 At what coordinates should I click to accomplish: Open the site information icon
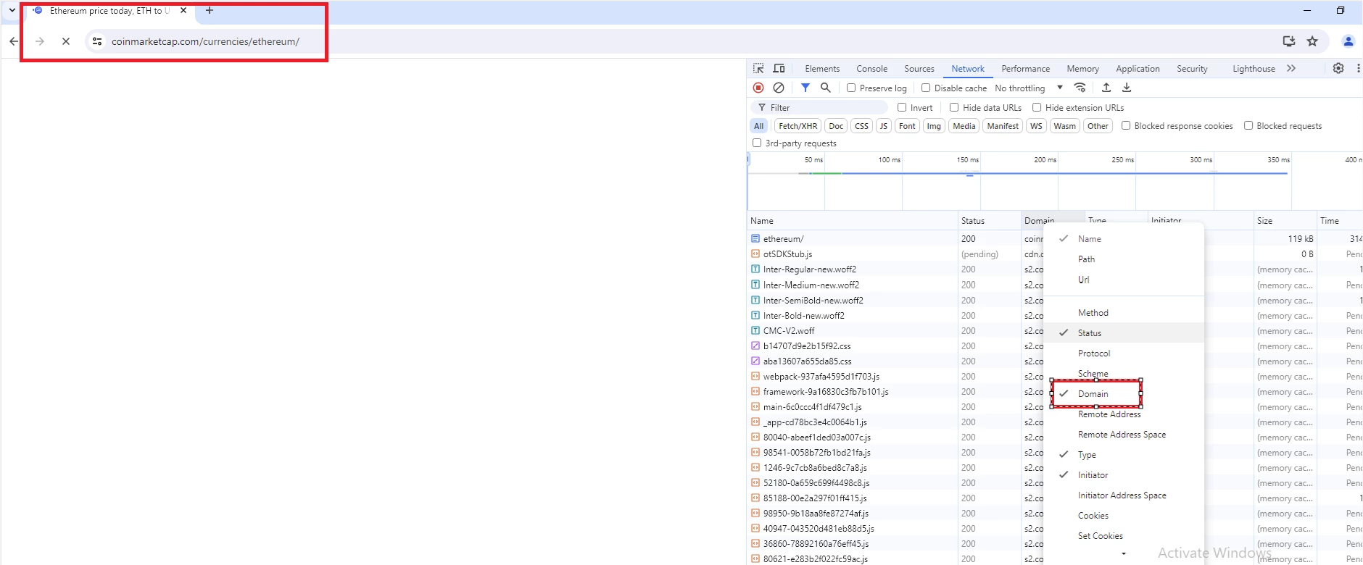(97, 41)
